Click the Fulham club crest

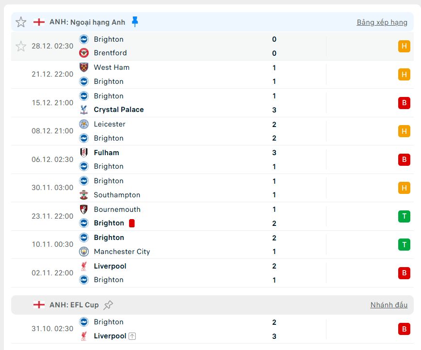(84, 152)
